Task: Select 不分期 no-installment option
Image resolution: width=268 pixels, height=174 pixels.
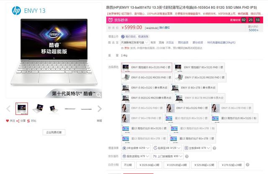Action: tap(128, 165)
